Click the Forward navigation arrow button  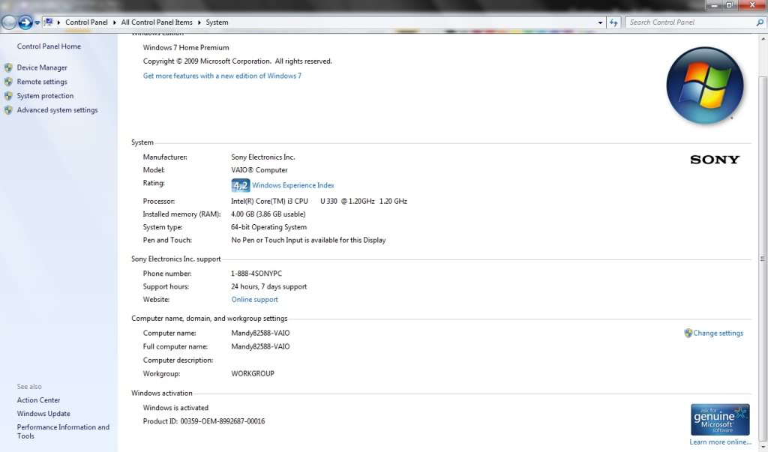click(x=25, y=22)
